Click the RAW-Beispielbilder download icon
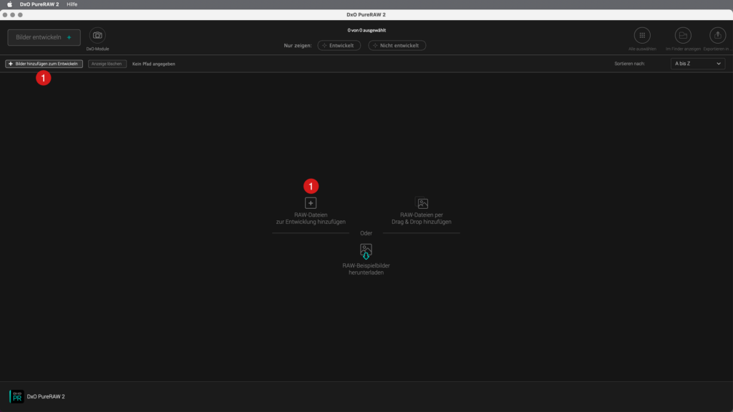This screenshot has width=733, height=412. pyautogui.click(x=366, y=251)
